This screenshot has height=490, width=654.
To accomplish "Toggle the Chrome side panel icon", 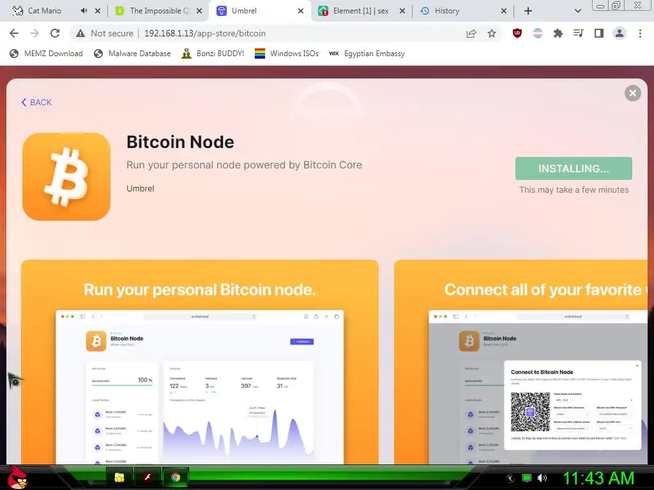I will click(599, 33).
